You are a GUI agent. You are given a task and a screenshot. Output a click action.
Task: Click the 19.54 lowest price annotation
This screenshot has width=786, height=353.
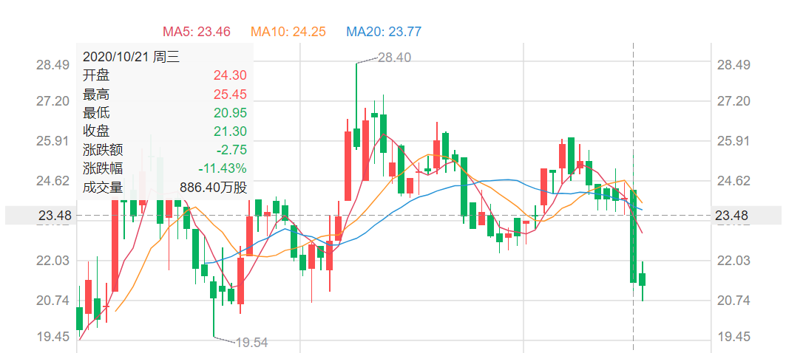pos(251,343)
